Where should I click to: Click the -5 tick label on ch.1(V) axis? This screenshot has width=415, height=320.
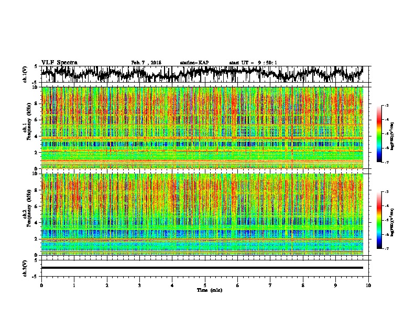coord(35,83)
